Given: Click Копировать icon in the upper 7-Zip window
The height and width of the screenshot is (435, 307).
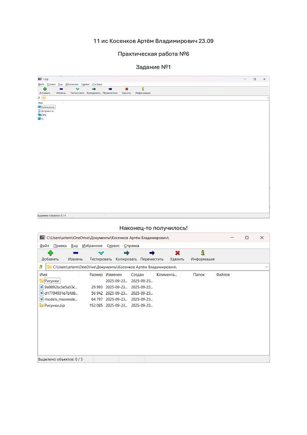Looking at the screenshot, I should [x=94, y=89].
